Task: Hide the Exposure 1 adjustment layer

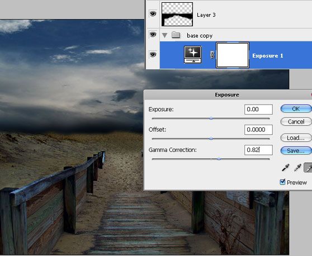Action: click(x=153, y=54)
